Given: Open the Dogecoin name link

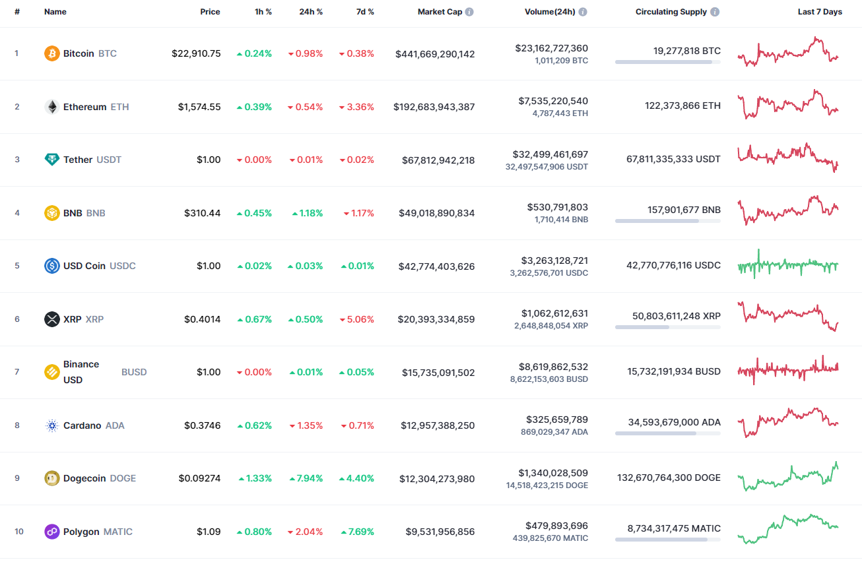Looking at the screenshot, I should coord(84,478).
